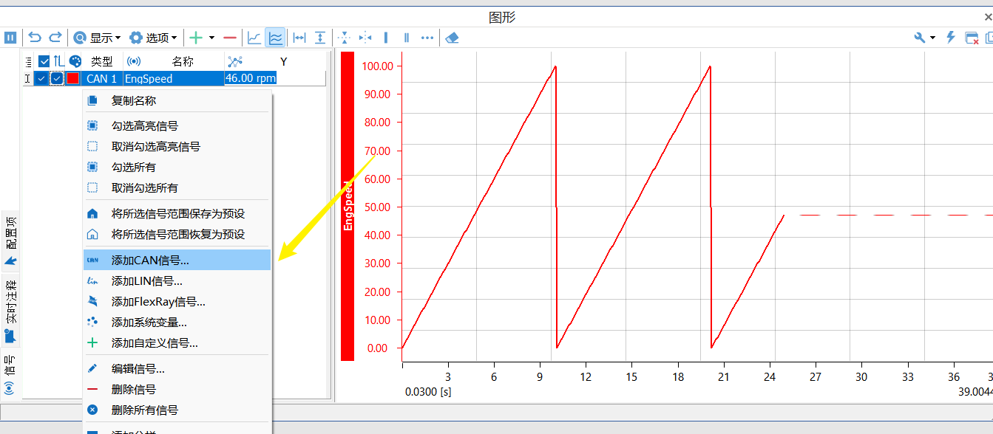The width and height of the screenshot is (993, 434).
Task: Click the three-dots more icon in toolbar
Action: tap(427, 37)
